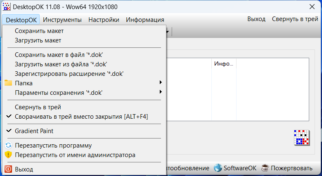Click the Пожертвовать link
The image size is (322, 176).
[x=291, y=168]
